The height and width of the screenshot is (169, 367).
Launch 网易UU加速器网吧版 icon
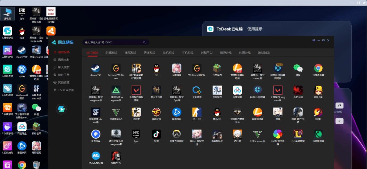coord(278,68)
